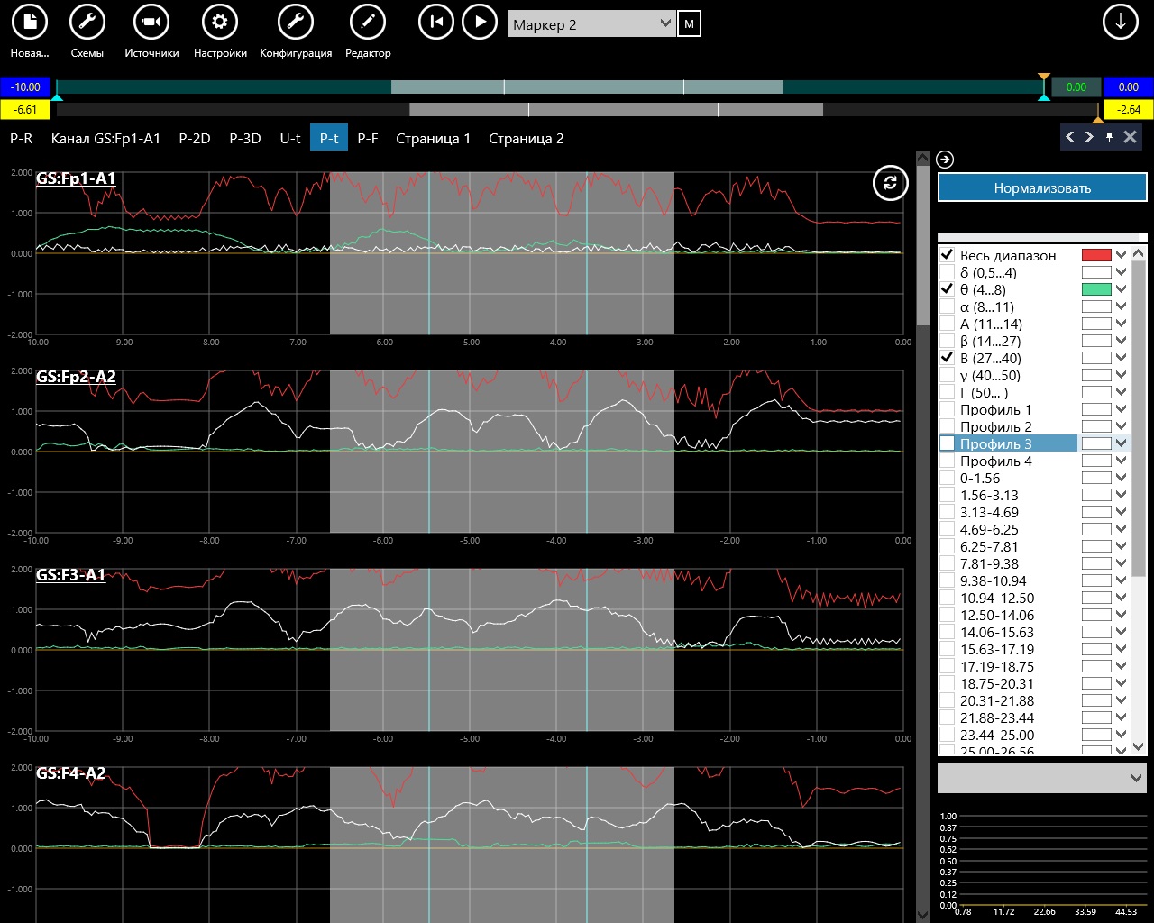Image resolution: width=1154 pixels, height=923 pixels.
Task: Click the skip-to-start button
Action: (x=436, y=23)
